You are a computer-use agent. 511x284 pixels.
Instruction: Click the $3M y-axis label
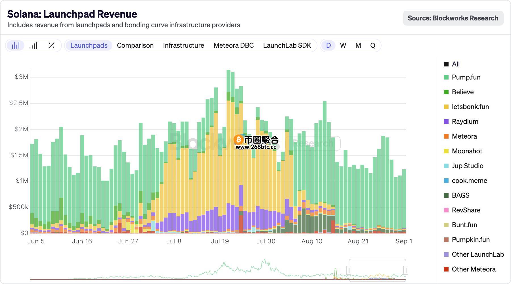click(22, 77)
